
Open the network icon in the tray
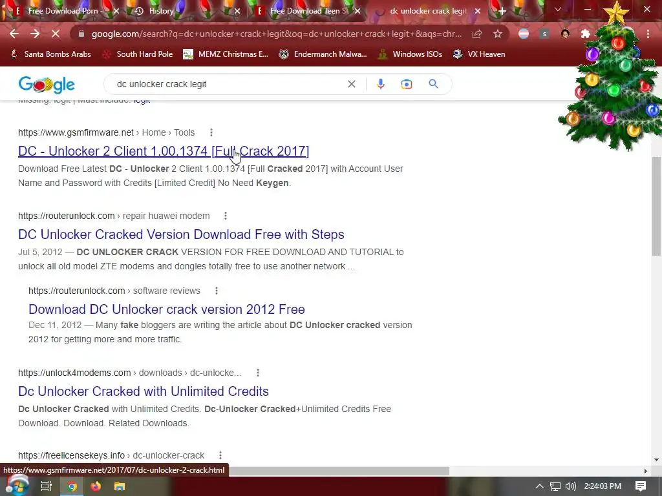click(555, 486)
